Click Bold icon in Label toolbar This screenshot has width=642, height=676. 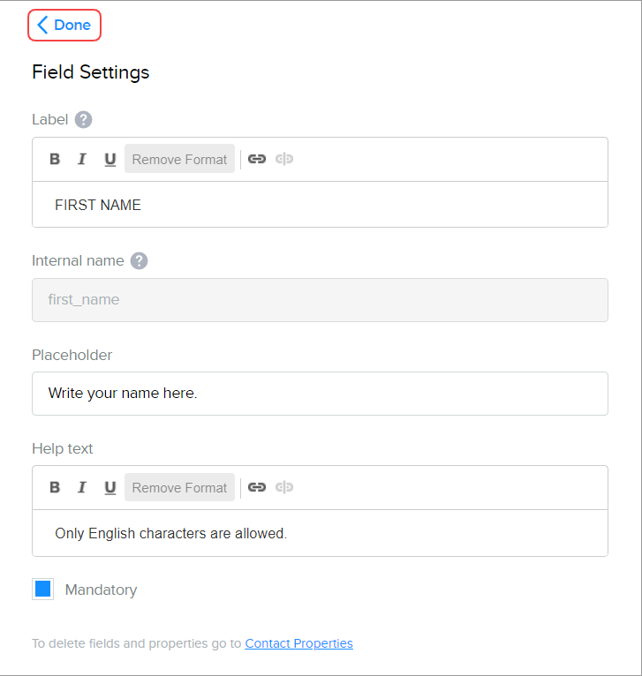tap(55, 160)
